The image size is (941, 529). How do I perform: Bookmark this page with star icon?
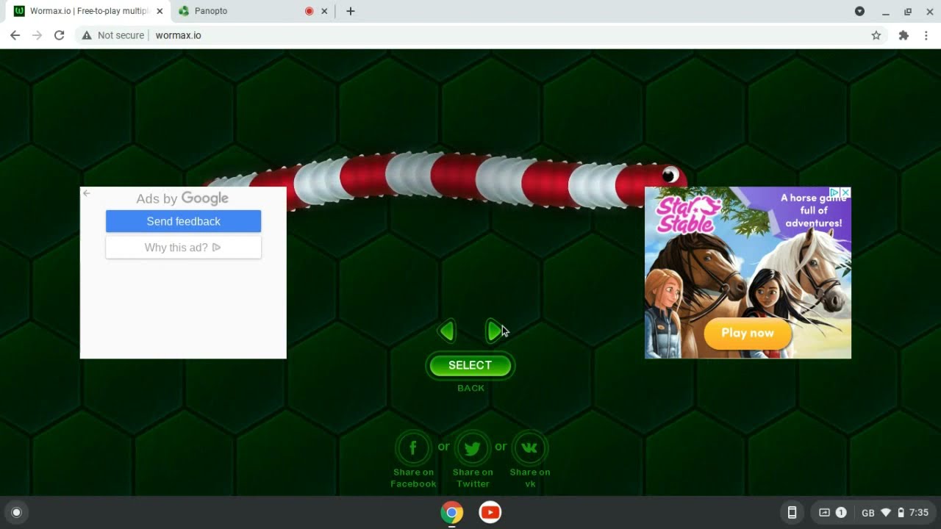(876, 35)
